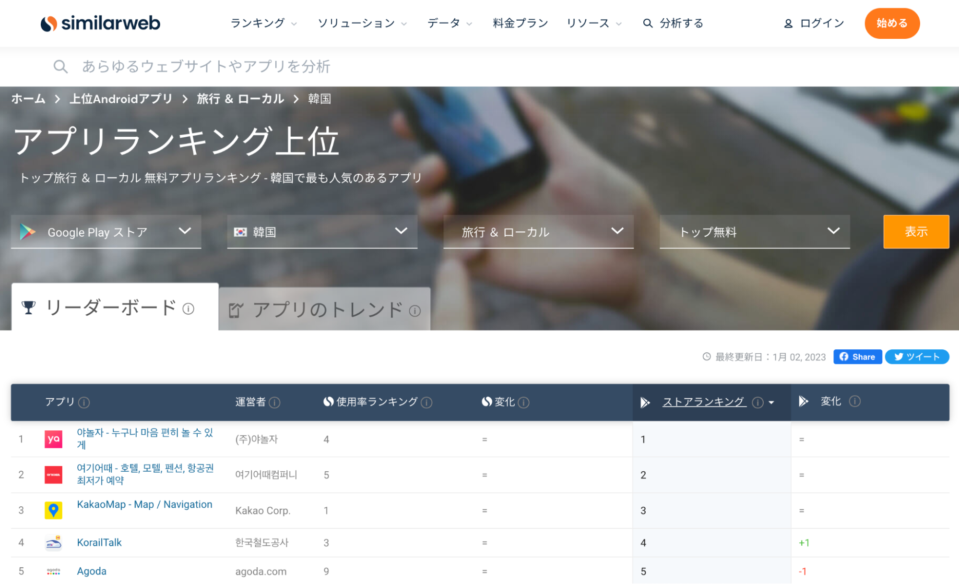
Task: Open the 韓国 country dropdown
Action: pyautogui.click(x=322, y=232)
